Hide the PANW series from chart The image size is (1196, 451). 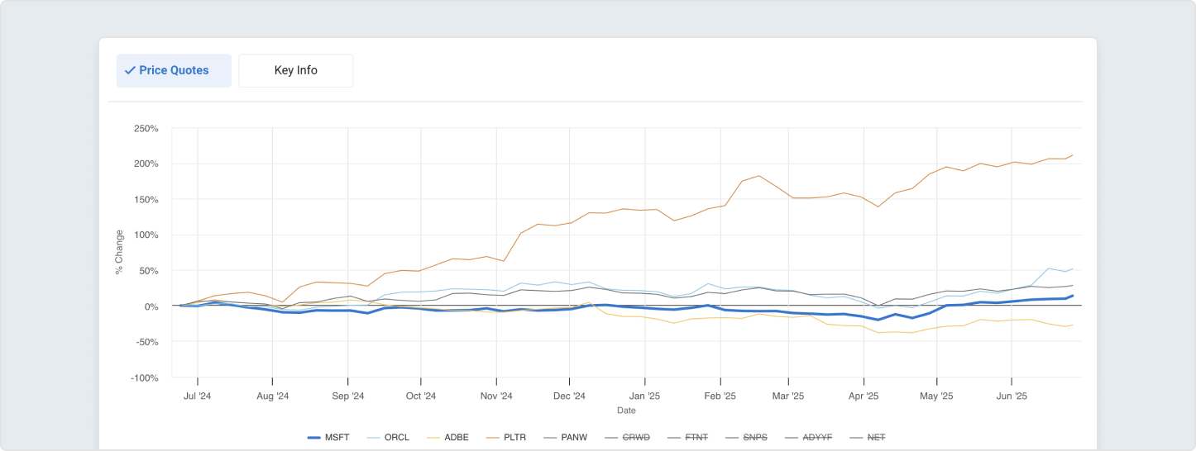coord(573,437)
